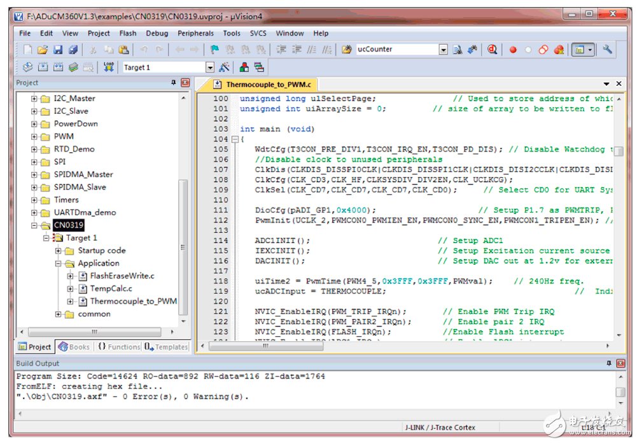
Task: Open TempCalc.c in project tree
Action: [111, 288]
